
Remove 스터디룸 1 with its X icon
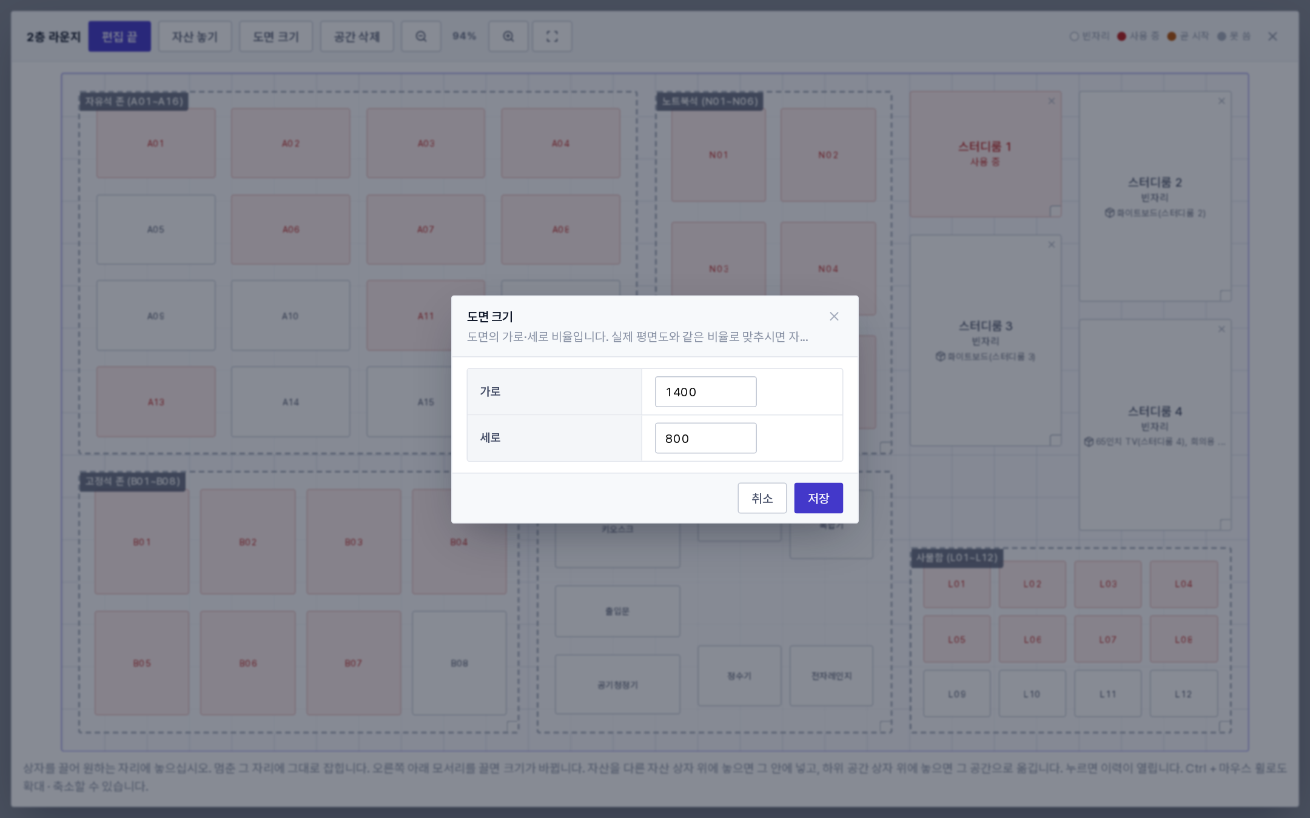(x=1052, y=101)
